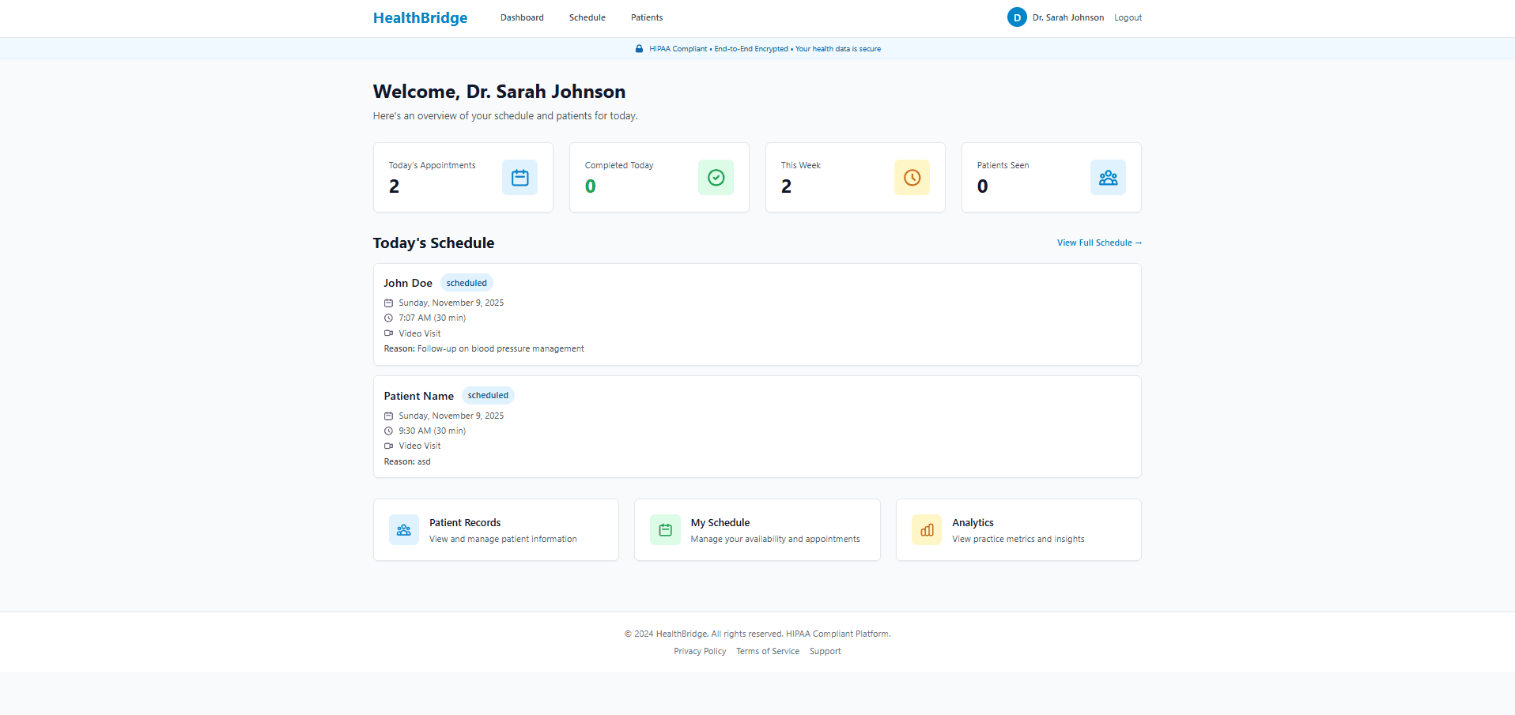The width and height of the screenshot is (1515, 715).
Task: Log out of HealthBridge
Action: click(x=1127, y=17)
